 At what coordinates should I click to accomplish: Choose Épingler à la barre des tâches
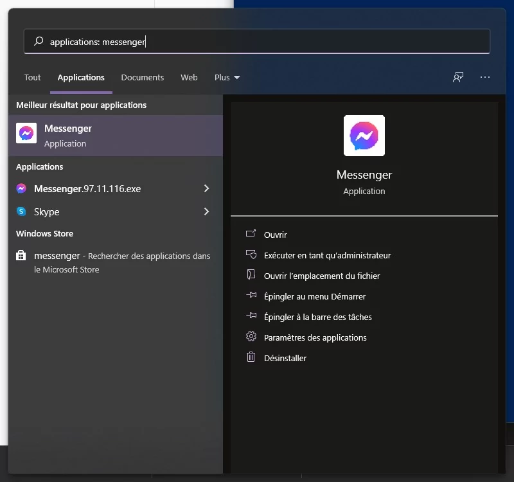[x=318, y=317]
